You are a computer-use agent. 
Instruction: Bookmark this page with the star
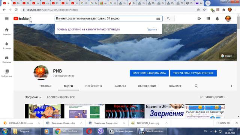pos(204,10)
